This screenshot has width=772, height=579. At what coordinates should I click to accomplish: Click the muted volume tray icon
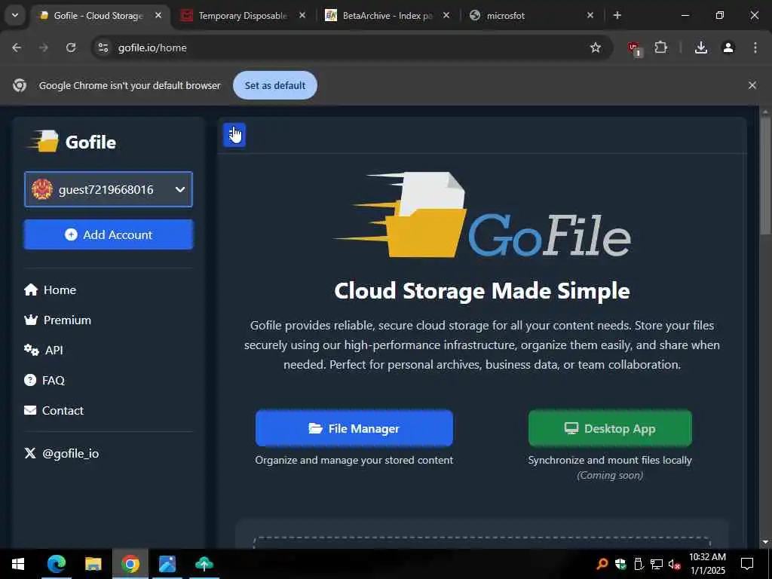pos(675,564)
